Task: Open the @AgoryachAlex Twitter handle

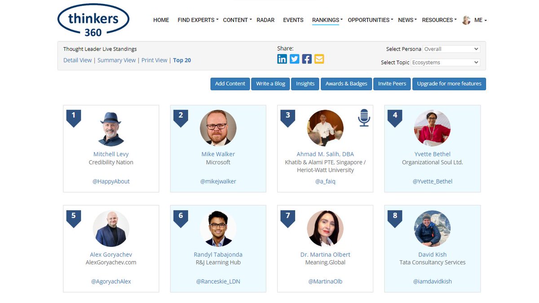Action: pos(111,281)
